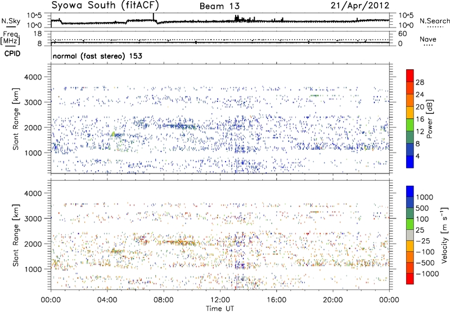Click the 'Syowa South (fitACF)' title
Image resolution: width=450 pixels, height=312 pixels.
(x=105, y=6)
